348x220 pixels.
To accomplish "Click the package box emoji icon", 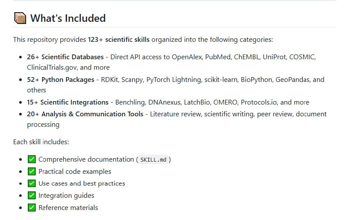I will click(x=20, y=18).
